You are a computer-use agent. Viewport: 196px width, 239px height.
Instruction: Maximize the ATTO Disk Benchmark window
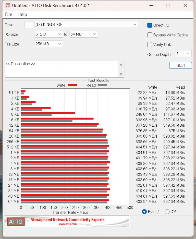click(x=168, y=5)
